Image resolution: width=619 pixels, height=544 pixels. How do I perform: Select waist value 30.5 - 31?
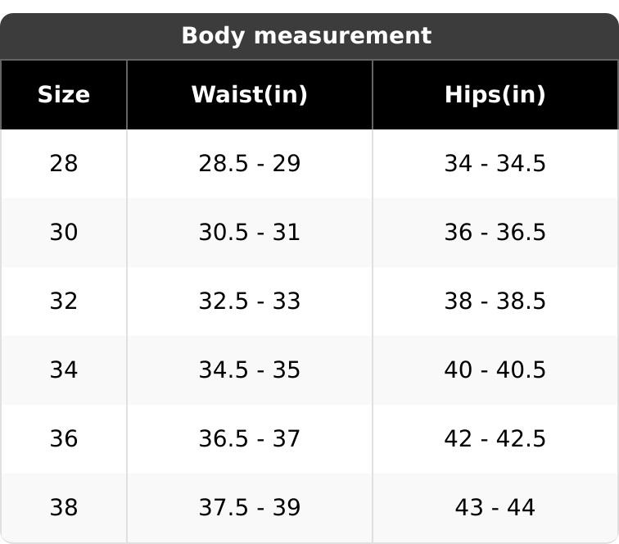click(249, 233)
